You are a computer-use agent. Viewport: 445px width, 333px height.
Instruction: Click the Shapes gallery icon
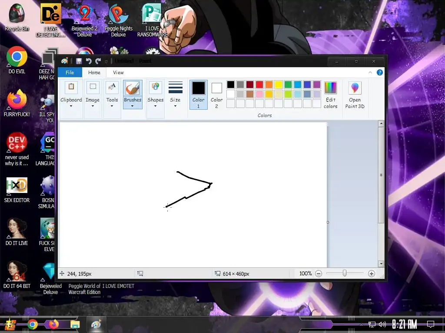click(x=156, y=87)
